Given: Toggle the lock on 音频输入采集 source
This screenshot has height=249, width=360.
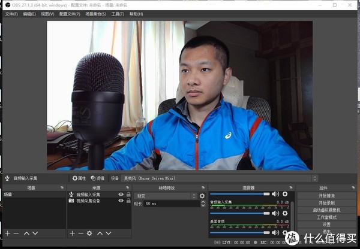Looking at the screenshot, I should 128,195.
